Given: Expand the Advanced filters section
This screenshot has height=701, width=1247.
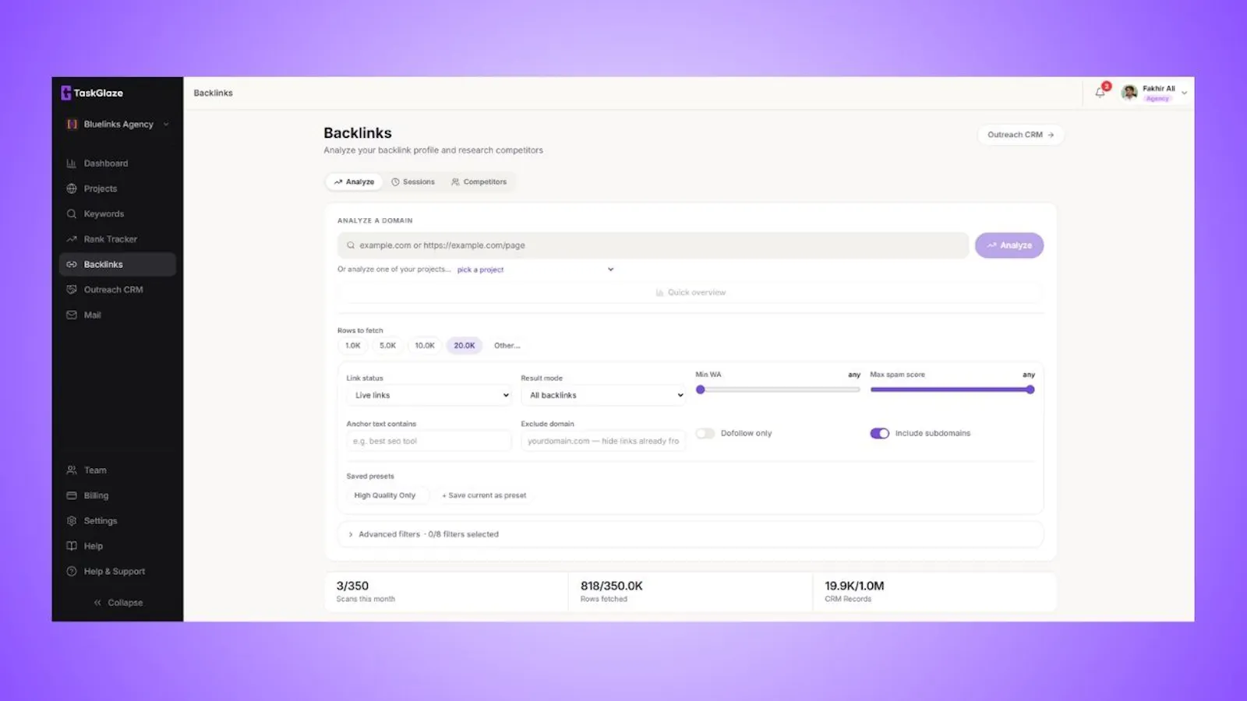Looking at the screenshot, I should [x=691, y=534].
